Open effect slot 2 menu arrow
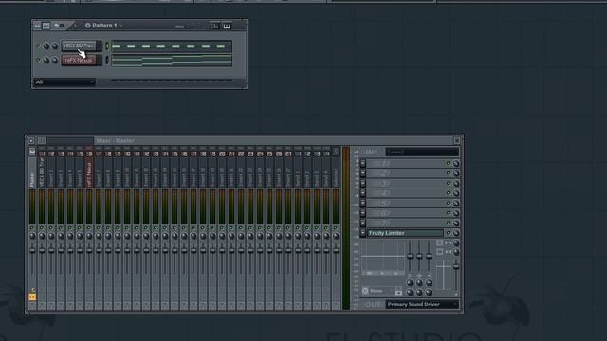The height and width of the screenshot is (341, 607). pos(363,173)
